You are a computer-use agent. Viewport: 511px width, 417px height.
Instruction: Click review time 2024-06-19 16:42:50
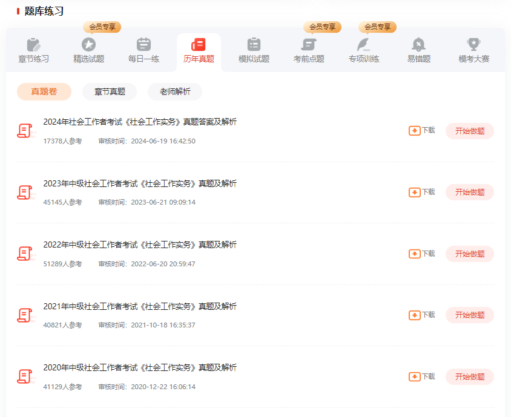tap(147, 141)
